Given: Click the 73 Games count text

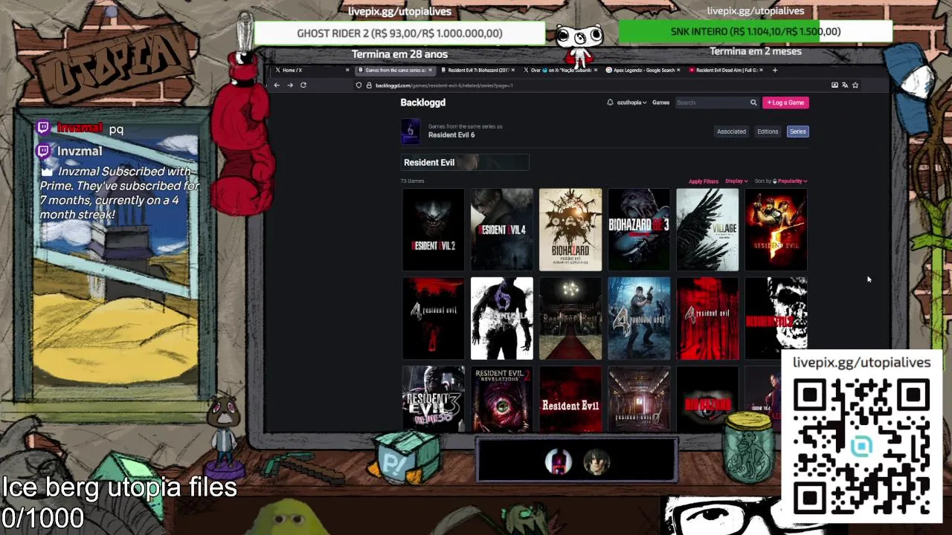Looking at the screenshot, I should [413, 181].
